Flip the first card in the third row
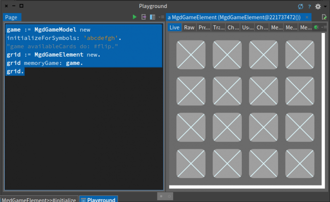Viewport: 330px width, 202px height. [191, 127]
